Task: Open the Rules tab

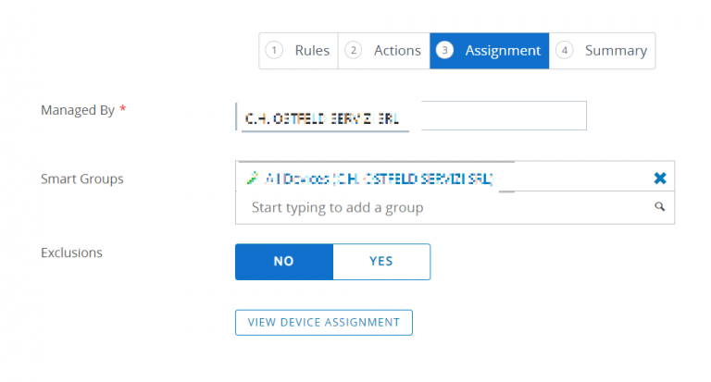Action: (298, 51)
